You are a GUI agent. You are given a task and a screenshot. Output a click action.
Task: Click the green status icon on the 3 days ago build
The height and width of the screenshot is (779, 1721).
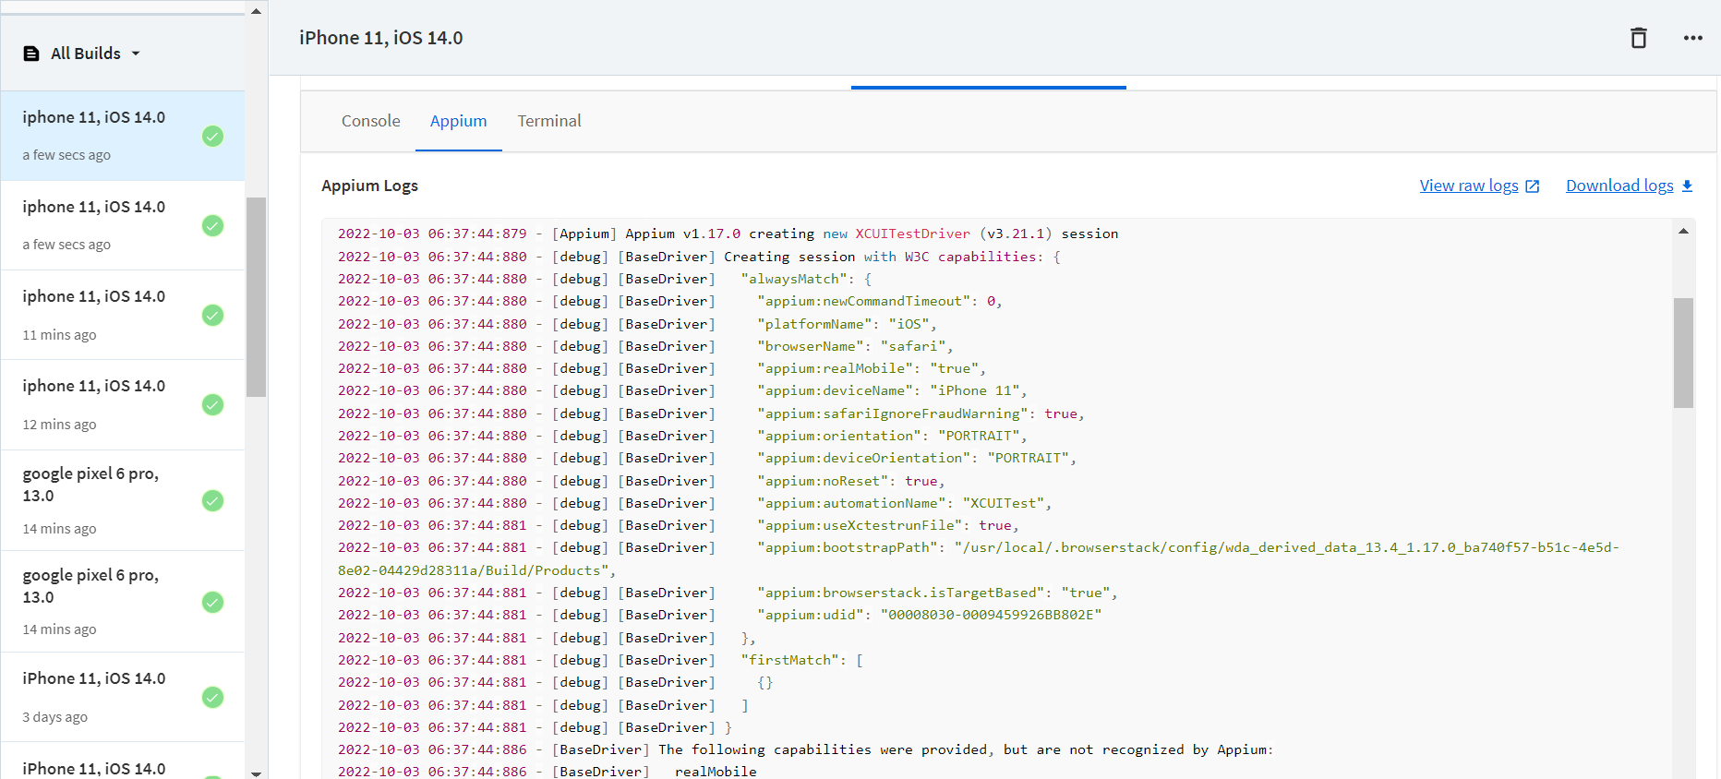pyautogui.click(x=212, y=698)
